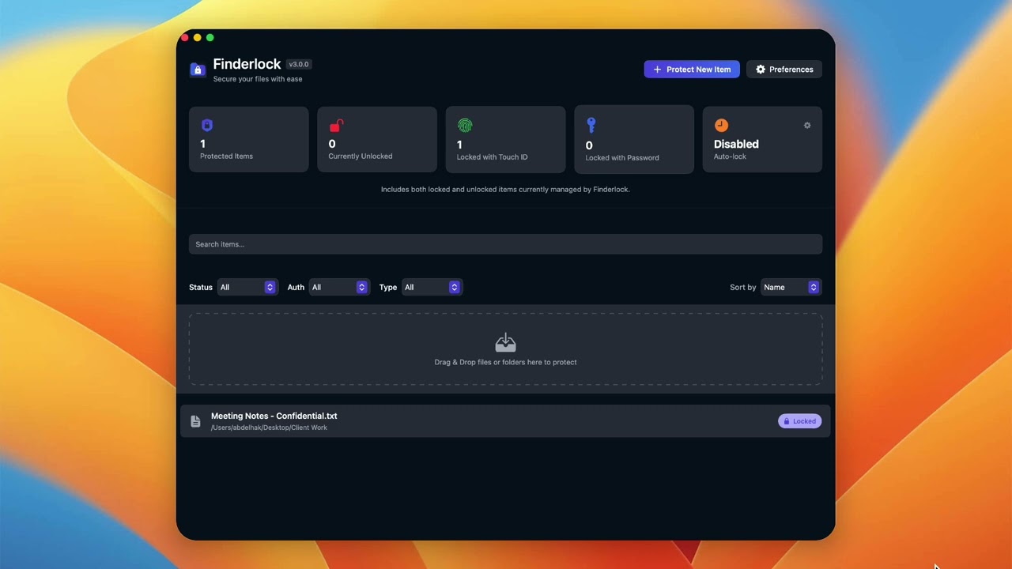Screen dimensions: 1012x569
Task: Open the Auth filter dropdown
Action: (338, 287)
